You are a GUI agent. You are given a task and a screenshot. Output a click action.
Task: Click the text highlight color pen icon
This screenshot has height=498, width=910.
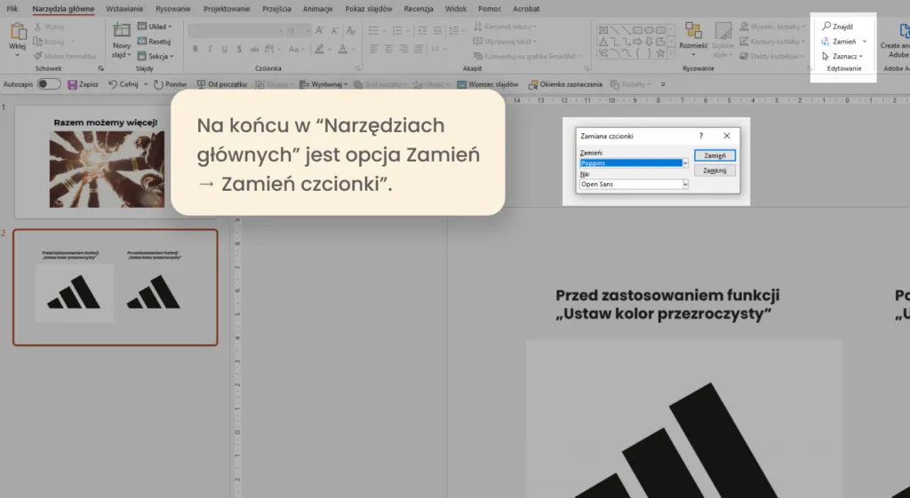pos(319,50)
